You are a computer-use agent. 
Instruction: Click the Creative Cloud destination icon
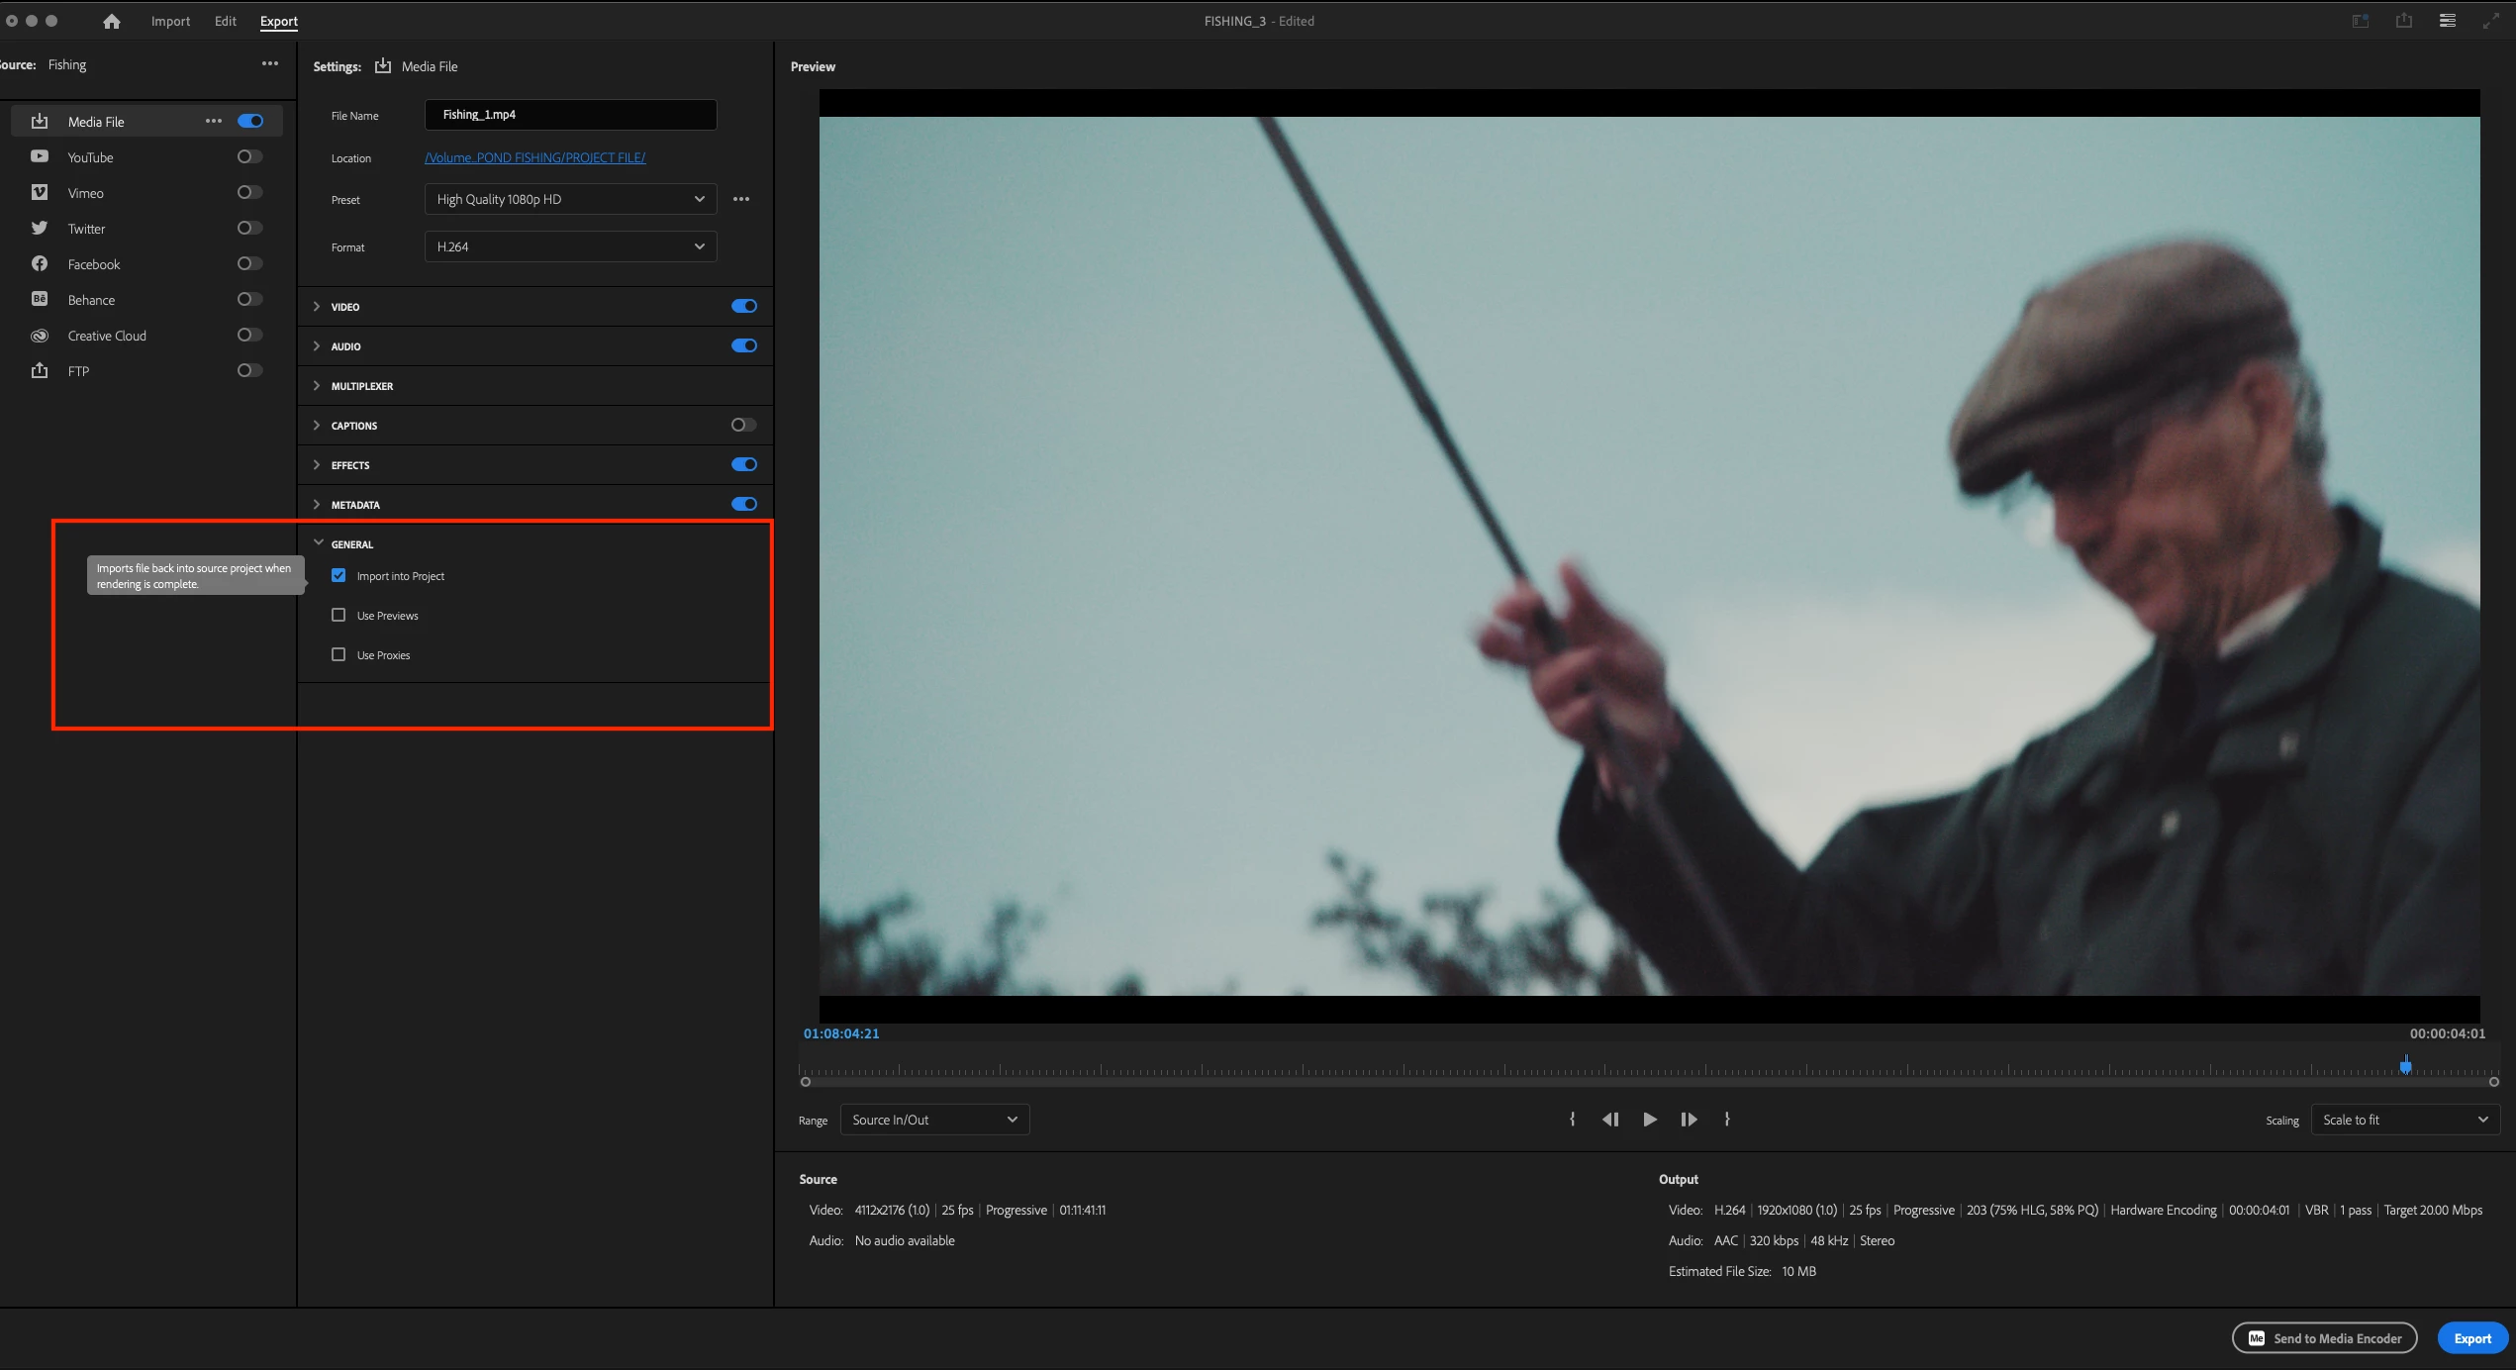(40, 336)
